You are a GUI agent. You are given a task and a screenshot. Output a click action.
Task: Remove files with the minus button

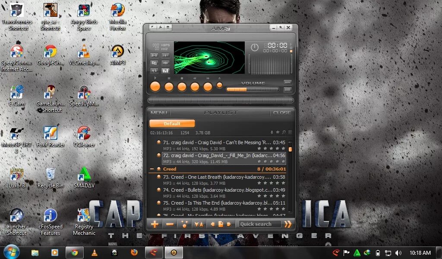pyautogui.click(x=170, y=224)
